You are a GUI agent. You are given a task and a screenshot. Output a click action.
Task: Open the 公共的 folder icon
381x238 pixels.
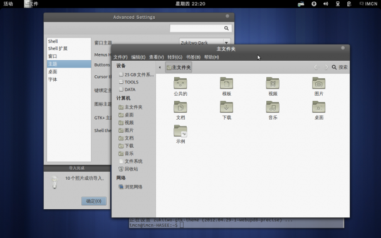[x=180, y=83]
